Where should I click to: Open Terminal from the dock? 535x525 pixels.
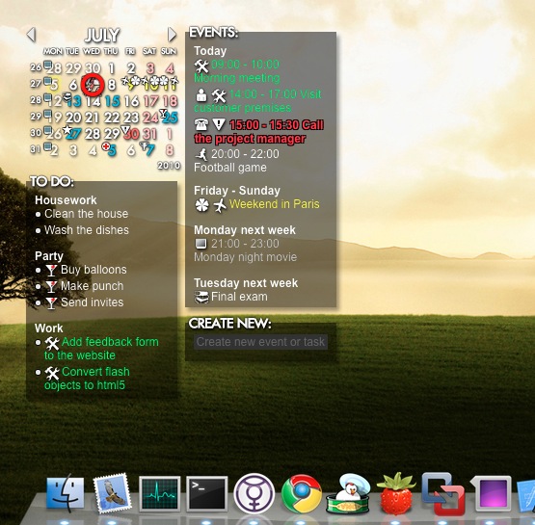[x=206, y=494]
